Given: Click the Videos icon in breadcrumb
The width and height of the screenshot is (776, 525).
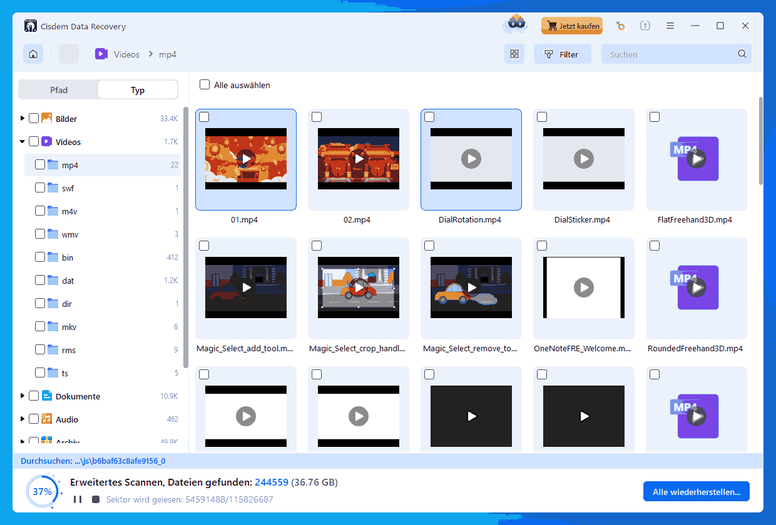Looking at the screenshot, I should [101, 54].
